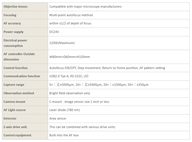192x142 pixels.
Task: Click the 'Capture range' label cell
Action: pos(14,85)
